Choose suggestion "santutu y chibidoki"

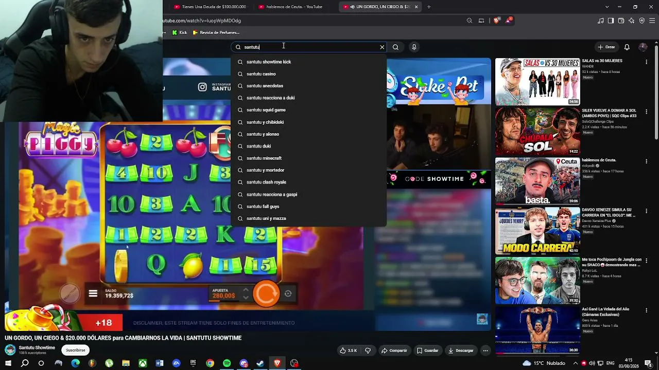coord(309,122)
